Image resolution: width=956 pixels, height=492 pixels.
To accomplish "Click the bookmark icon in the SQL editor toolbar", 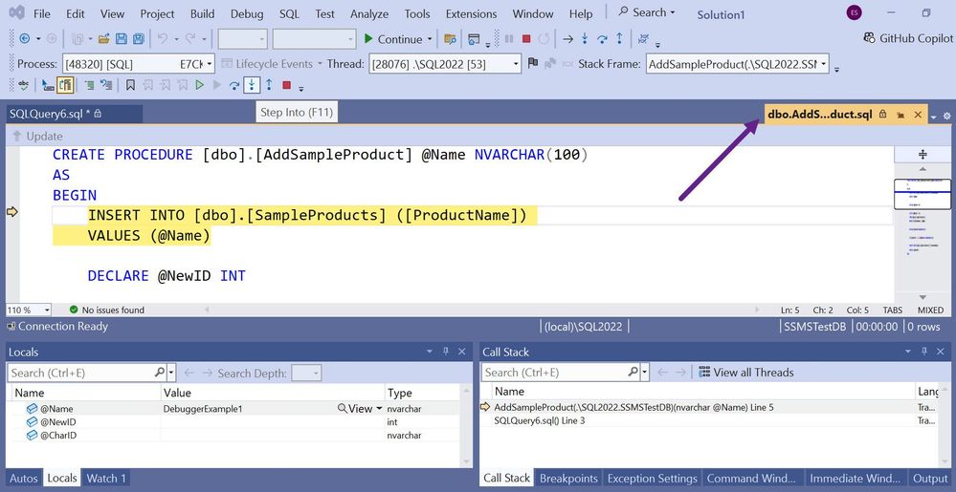I will click(130, 85).
